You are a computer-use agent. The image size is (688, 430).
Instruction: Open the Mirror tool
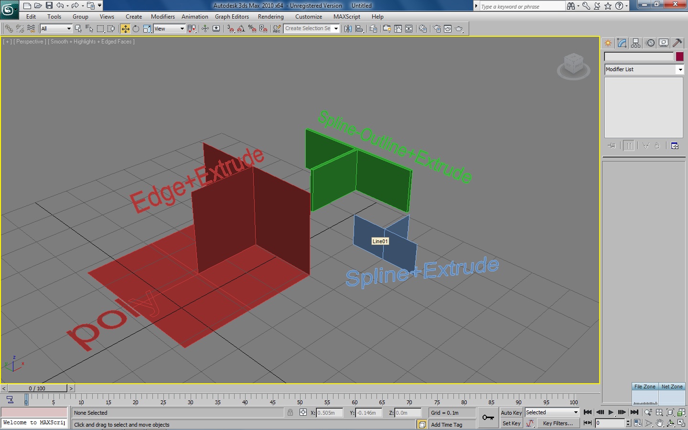pos(348,29)
